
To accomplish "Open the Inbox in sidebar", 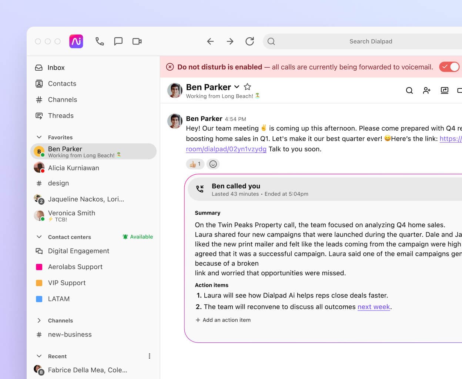I will 56,68.
